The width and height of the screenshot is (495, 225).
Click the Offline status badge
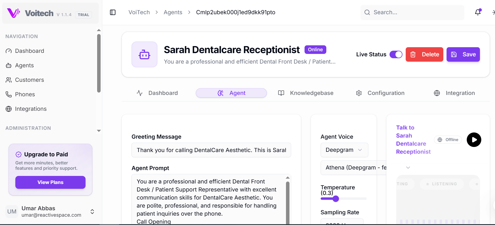click(448, 140)
